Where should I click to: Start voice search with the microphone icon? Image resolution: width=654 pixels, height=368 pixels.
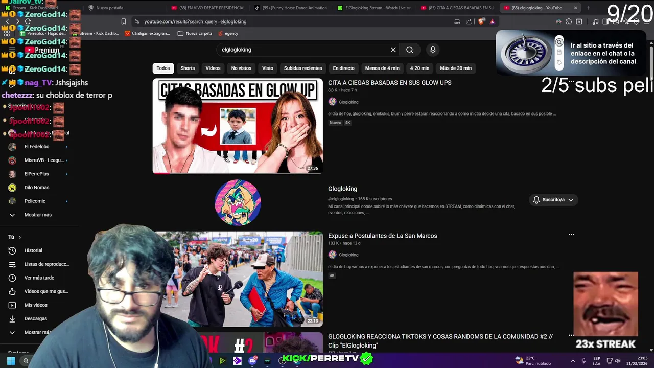point(433,50)
